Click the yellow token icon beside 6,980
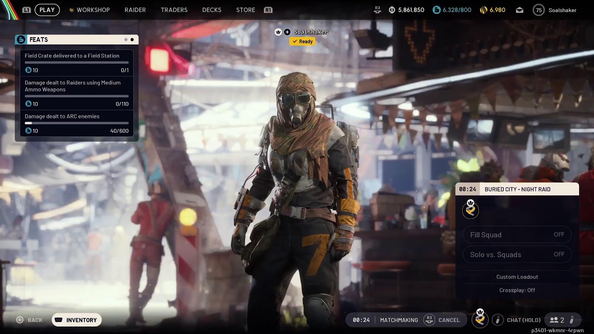Screen dimensions: 594x334 tap(484, 10)
